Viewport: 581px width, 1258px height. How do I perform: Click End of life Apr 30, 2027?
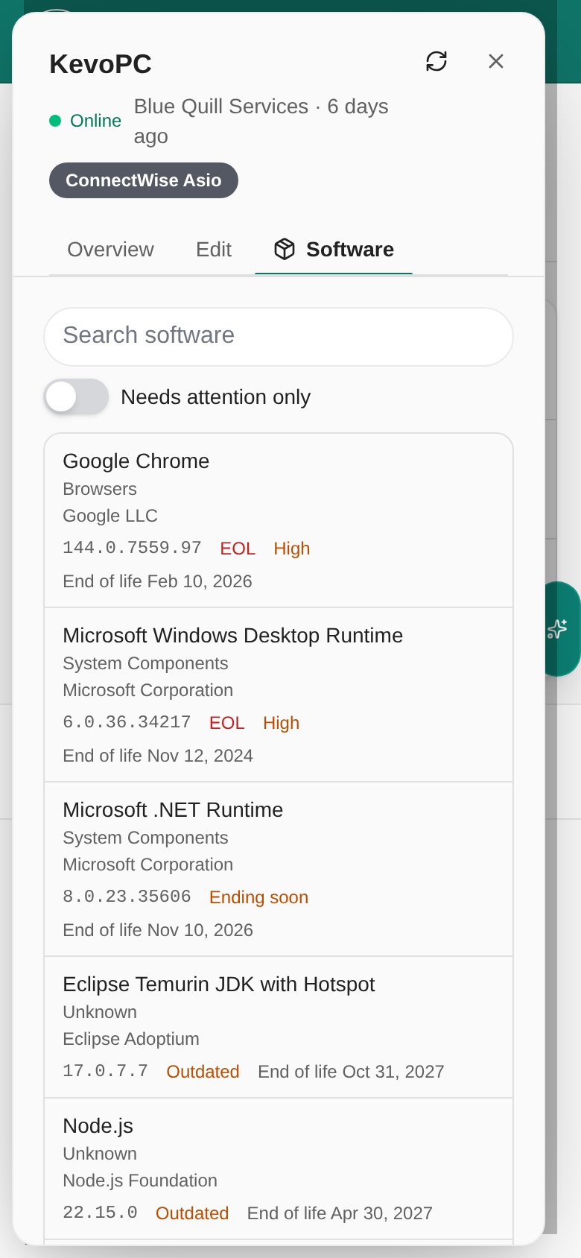point(340,1213)
